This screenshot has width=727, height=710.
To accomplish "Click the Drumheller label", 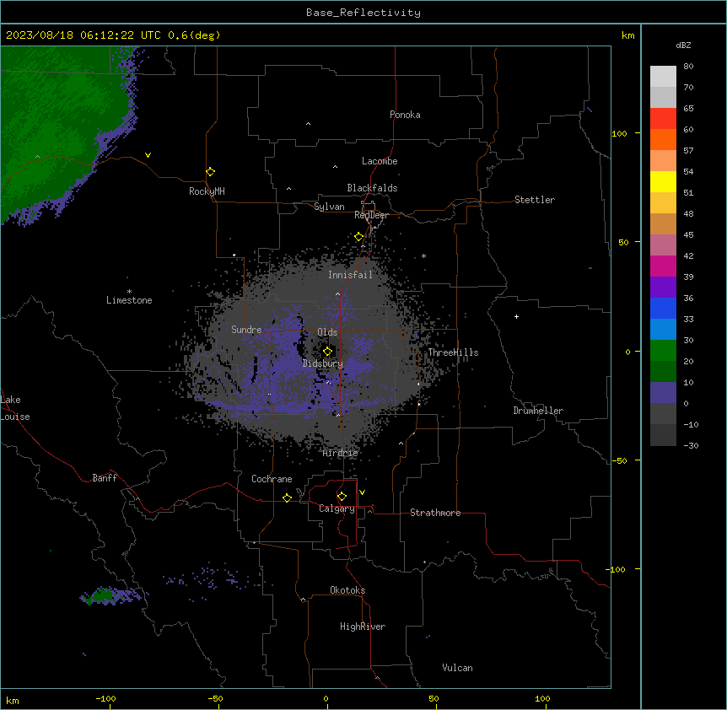I will (x=538, y=411).
